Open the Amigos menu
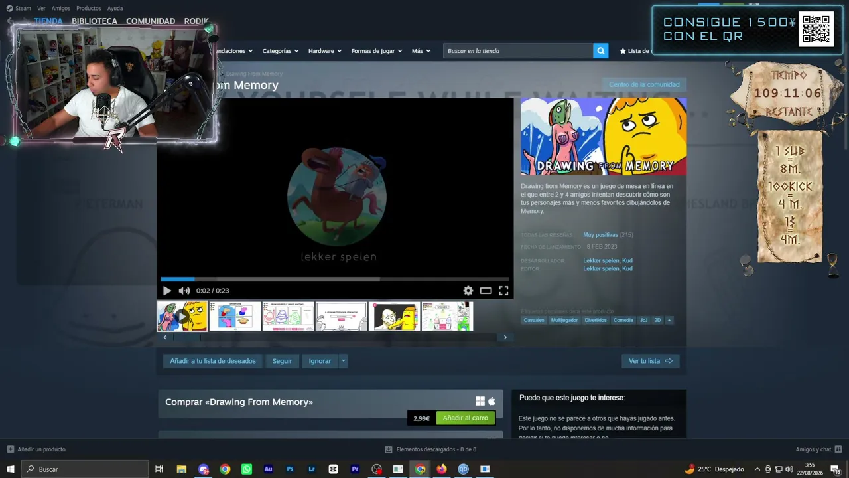 [61, 8]
